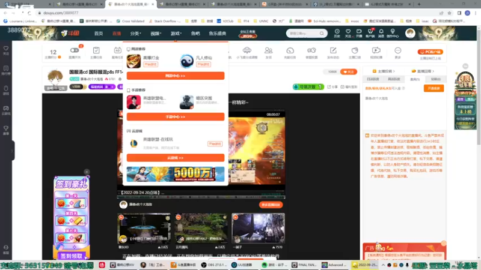Click the 云游戏 >> orange button
Viewport: 481px width, 270px height.
coord(176,158)
